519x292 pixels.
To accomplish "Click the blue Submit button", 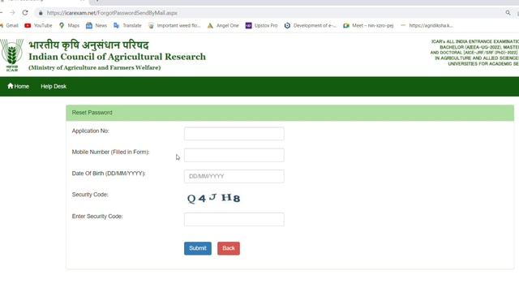I will (198, 248).
